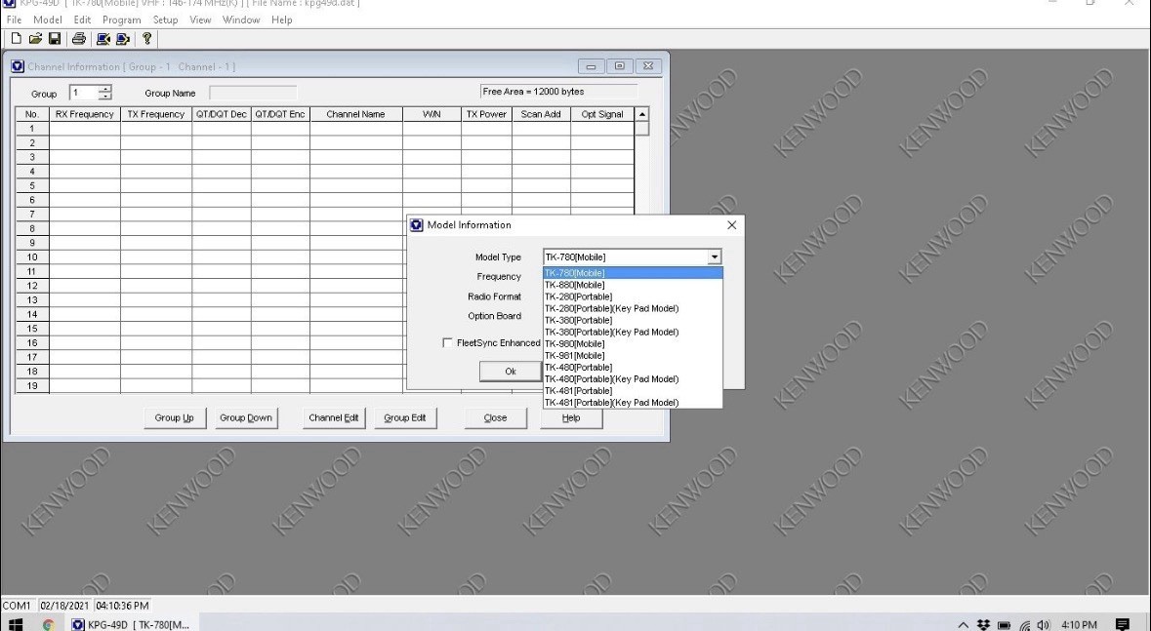1151x631 pixels.
Task: Click the Write data to radio icon
Action: click(123, 39)
